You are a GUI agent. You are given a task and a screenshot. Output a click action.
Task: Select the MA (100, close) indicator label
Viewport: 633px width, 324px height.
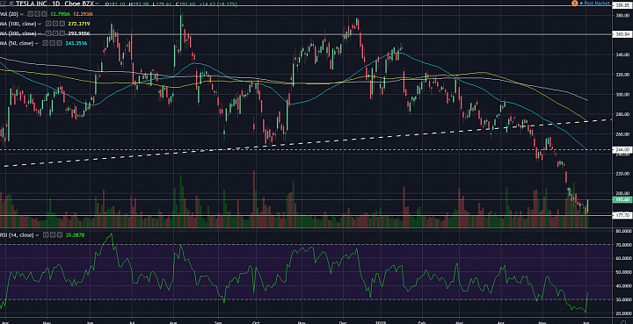(18, 24)
